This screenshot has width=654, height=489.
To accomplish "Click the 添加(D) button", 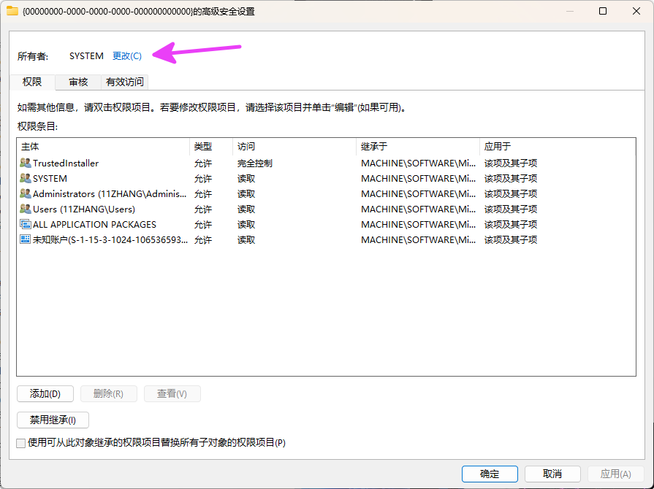I will [x=45, y=393].
